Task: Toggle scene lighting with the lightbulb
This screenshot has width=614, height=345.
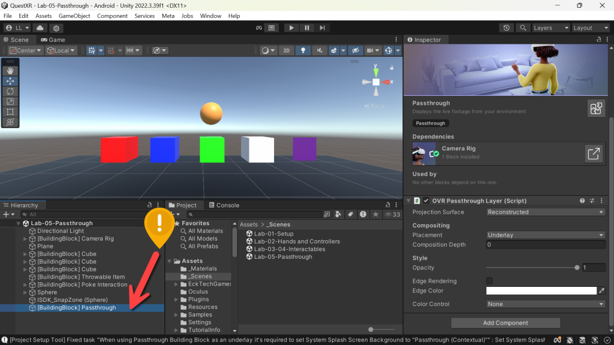Action: click(303, 50)
